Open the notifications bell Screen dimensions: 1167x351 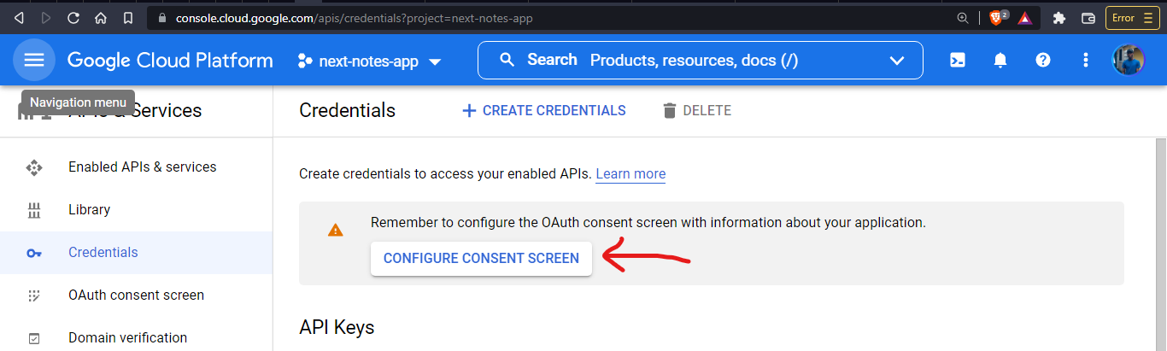pos(1000,60)
